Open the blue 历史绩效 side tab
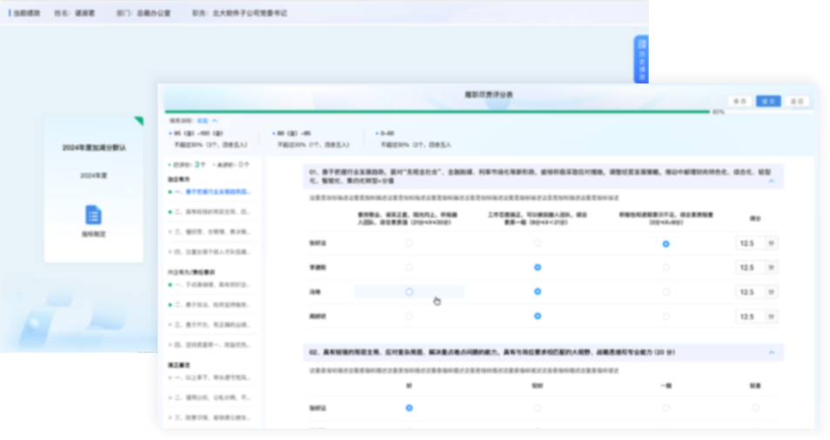This screenshot has width=830, height=440. (x=642, y=59)
